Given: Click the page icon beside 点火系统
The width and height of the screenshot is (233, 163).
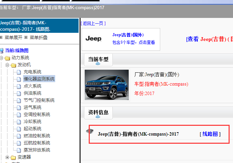Looking at the screenshot, I should [x=19, y=86].
